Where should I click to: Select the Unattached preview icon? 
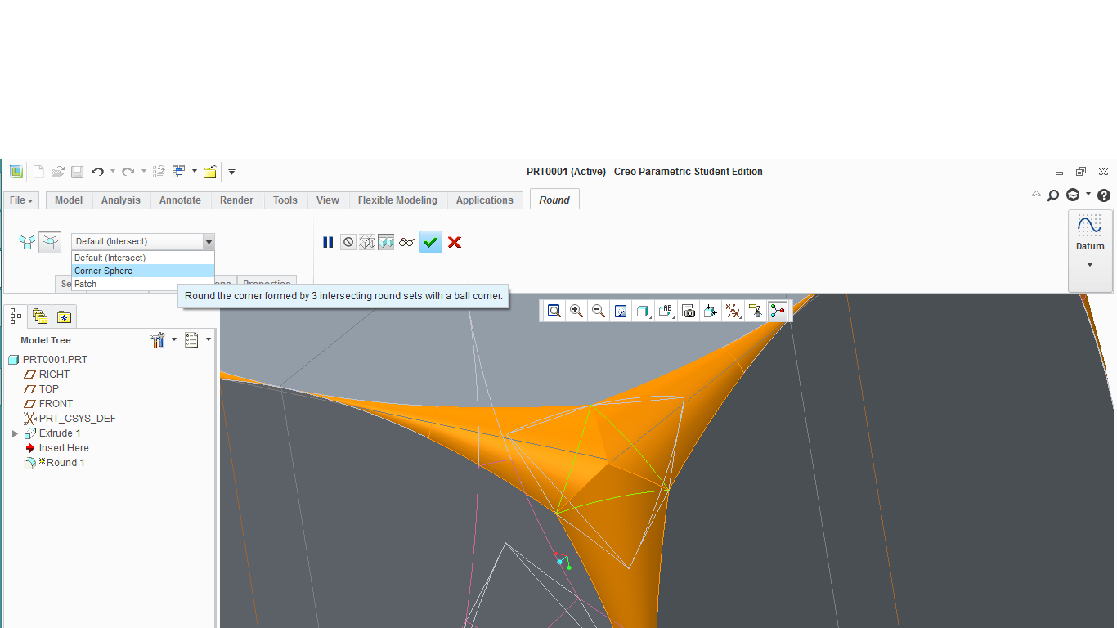[367, 242]
